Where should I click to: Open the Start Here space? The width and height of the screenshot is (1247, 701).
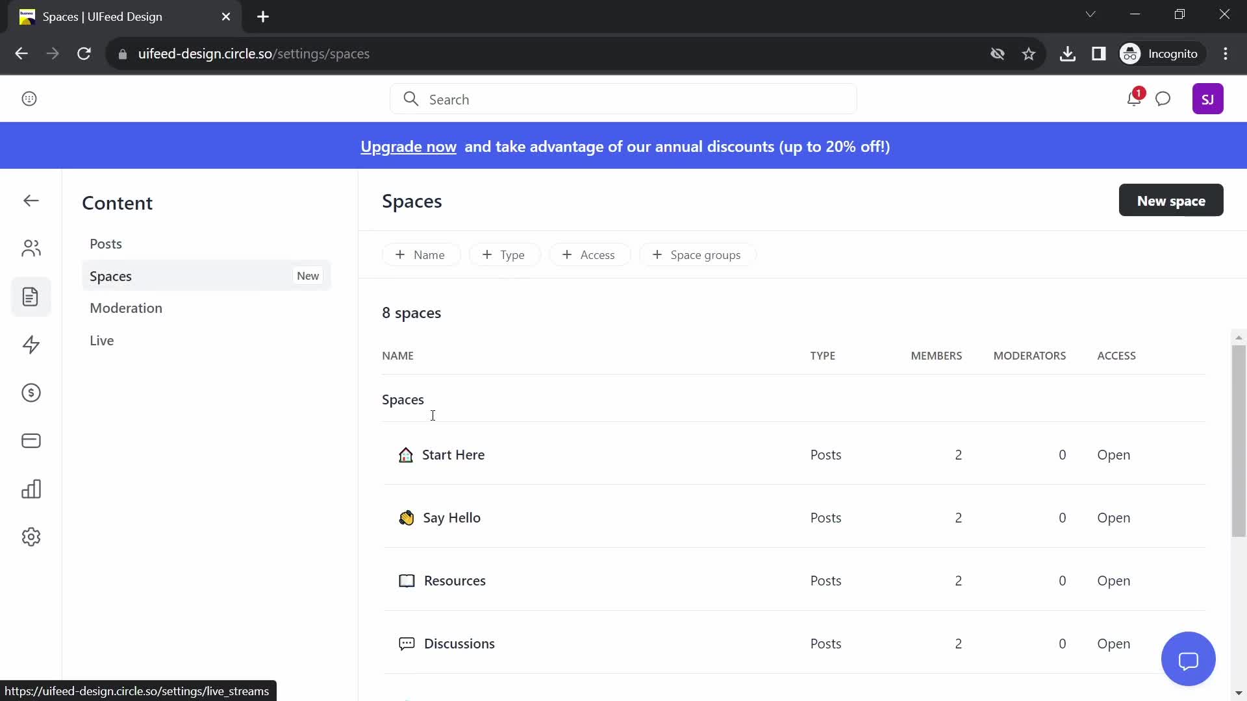coord(454,454)
